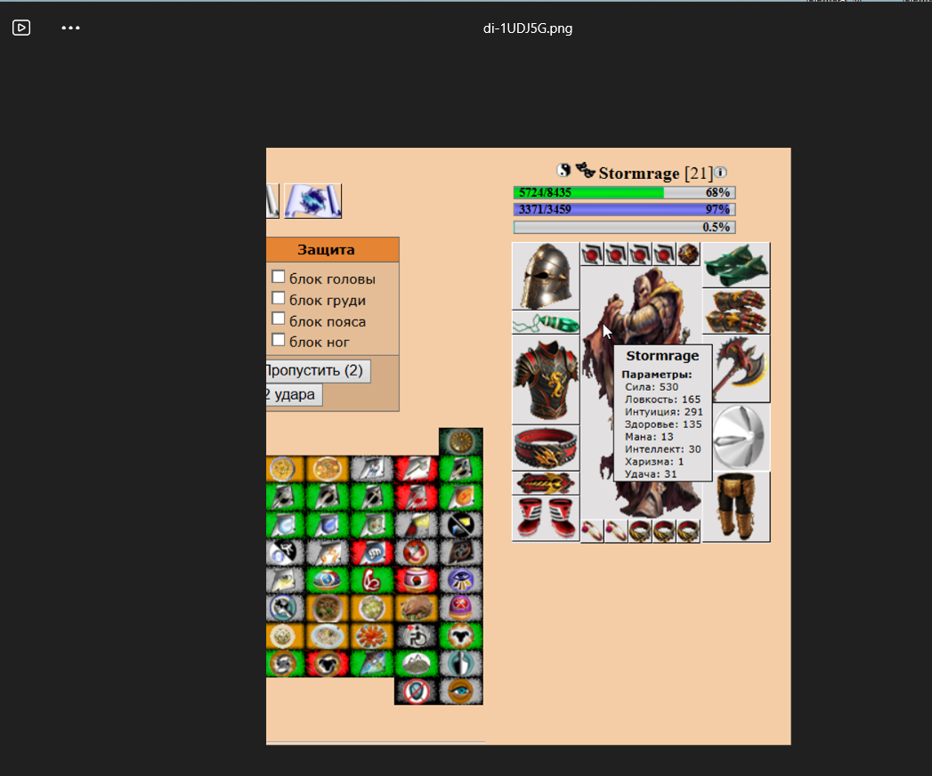The image size is (932, 776).
Task: Activate the teal pawn-shaped ability icon
Action: click(460, 663)
